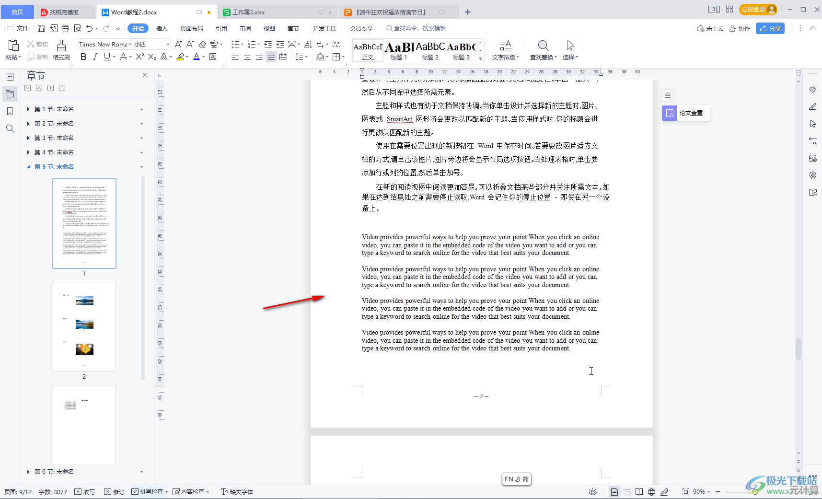Open Find and Replace tool
Image resolution: width=822 pixels, height=499 pixels.
tap(543, 49)
